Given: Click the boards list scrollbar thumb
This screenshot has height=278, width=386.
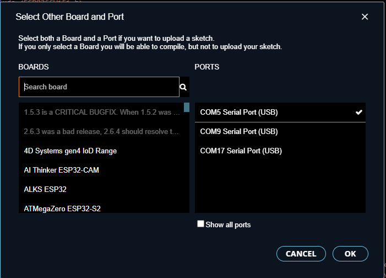Looking at the screenshot, I should [187, 108].
